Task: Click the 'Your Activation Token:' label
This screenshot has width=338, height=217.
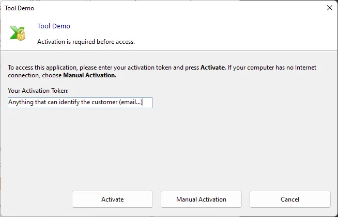Action: pyautogui.click(x=38, y=91)
